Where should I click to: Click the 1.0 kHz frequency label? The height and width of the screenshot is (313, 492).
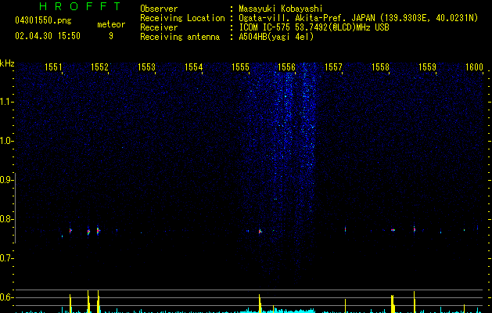6,141
